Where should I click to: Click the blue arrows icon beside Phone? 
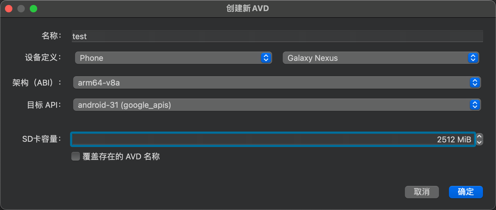[266, 58]
